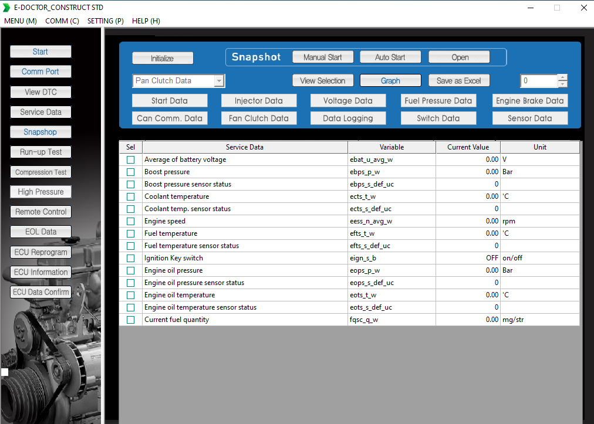Click the Auto Start snapshot button

click(x=390, y=57)
